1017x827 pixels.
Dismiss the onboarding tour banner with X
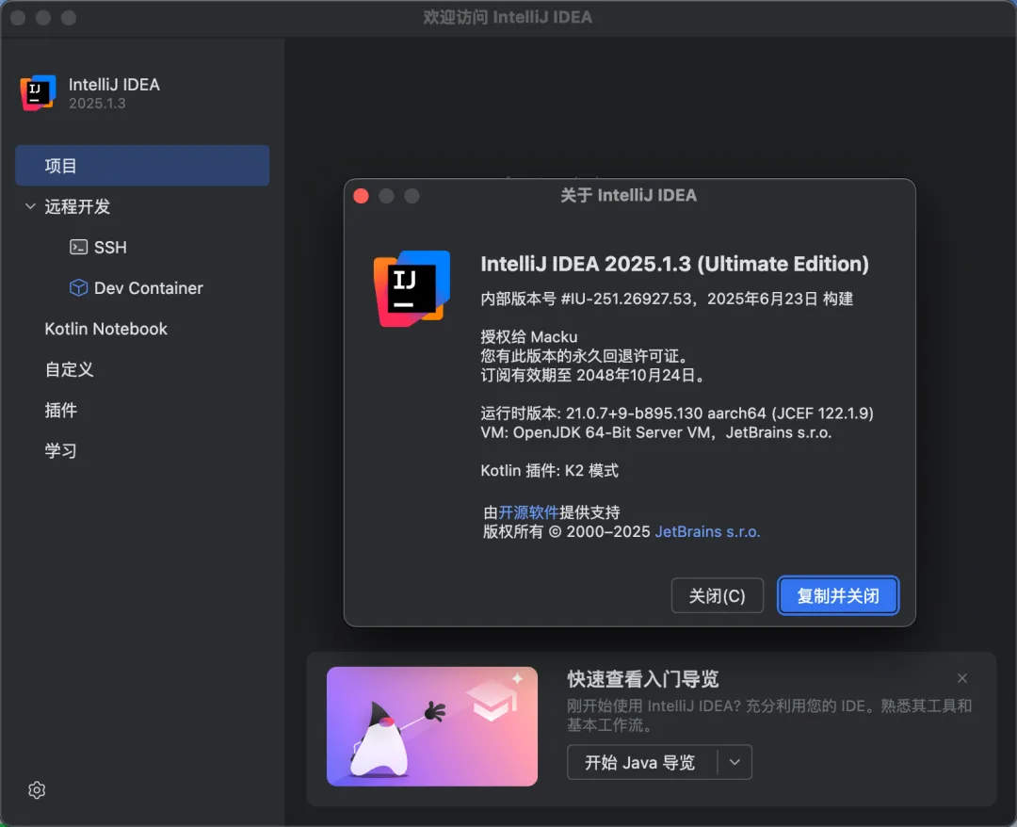(x=961, y=678)
